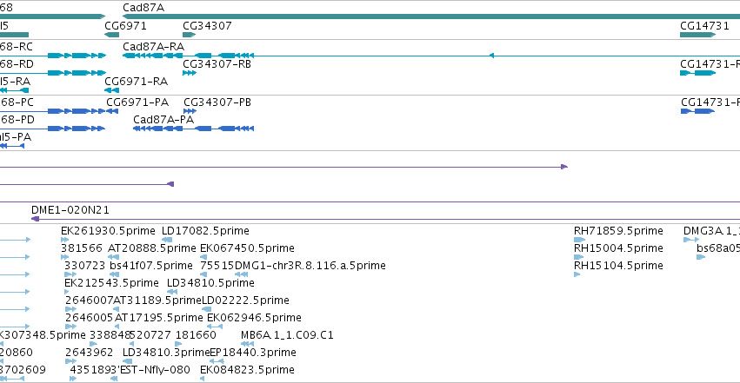Viewport: 740px width, 383px height.
Task: Select the RH15104.5prime EST label
Action: tap(618, 266)
